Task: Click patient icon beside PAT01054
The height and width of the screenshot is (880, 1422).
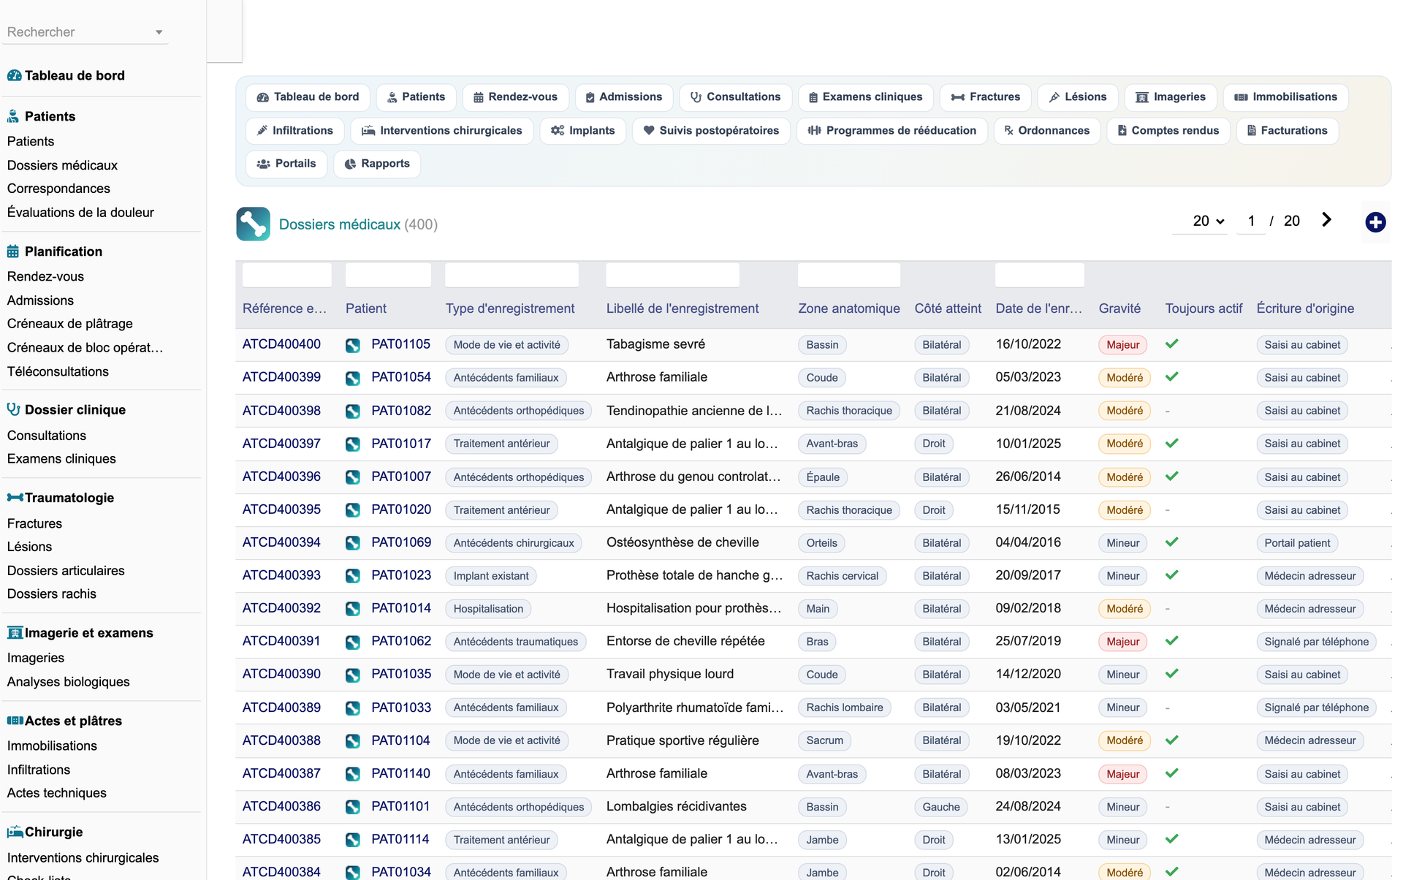Action: (x=353, y=378)
